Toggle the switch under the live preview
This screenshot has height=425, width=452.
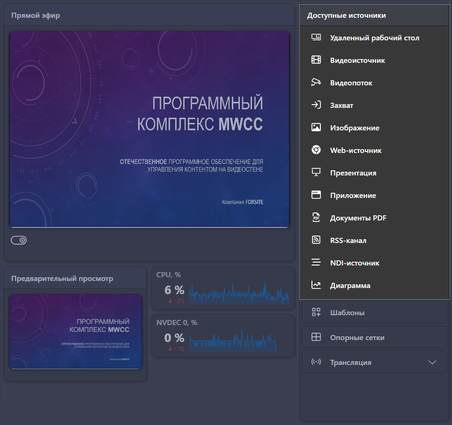click(x=19, y=240)
